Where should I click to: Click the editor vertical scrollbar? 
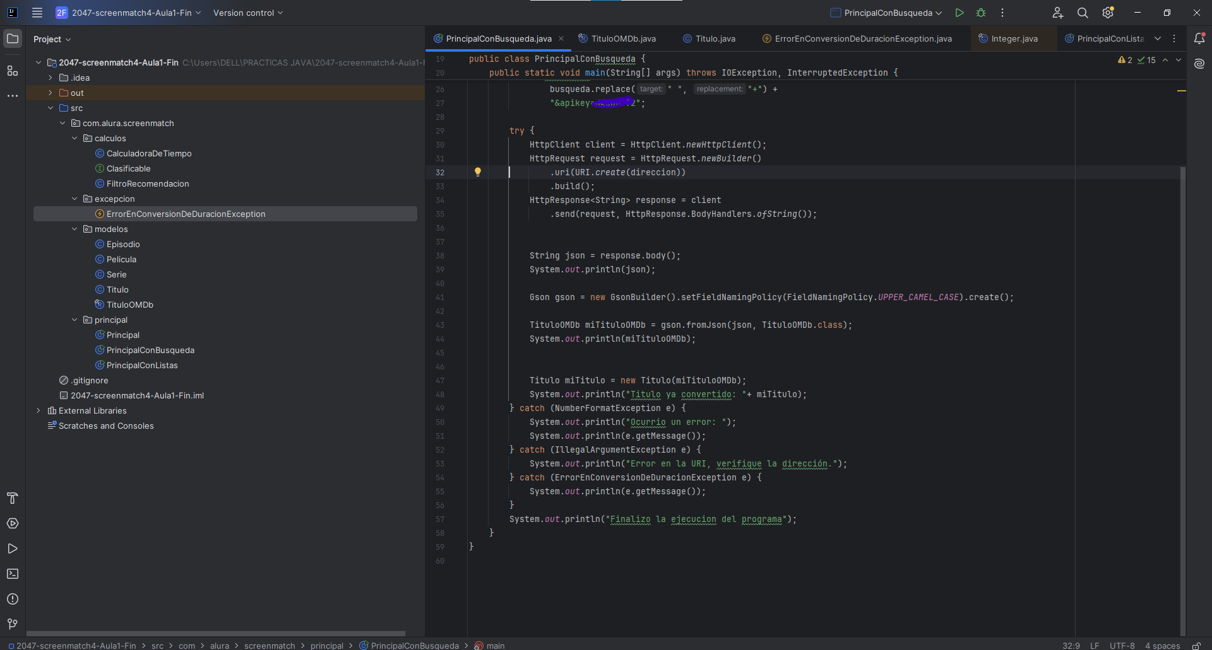1182,401
